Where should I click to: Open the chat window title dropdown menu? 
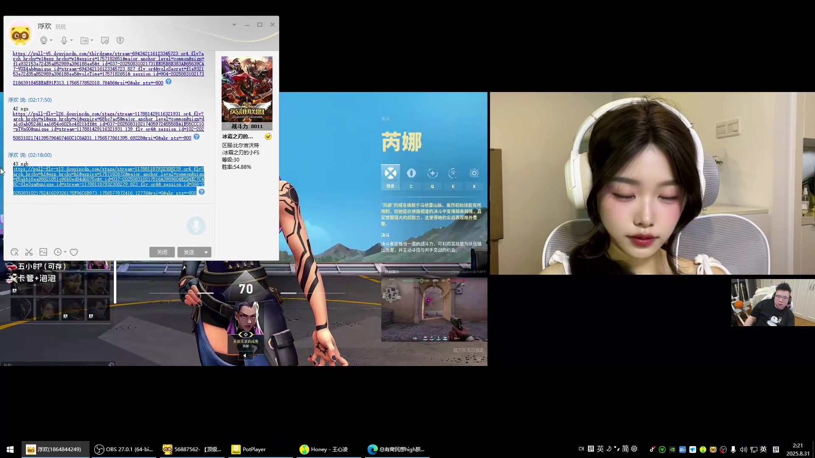(234, 25)
